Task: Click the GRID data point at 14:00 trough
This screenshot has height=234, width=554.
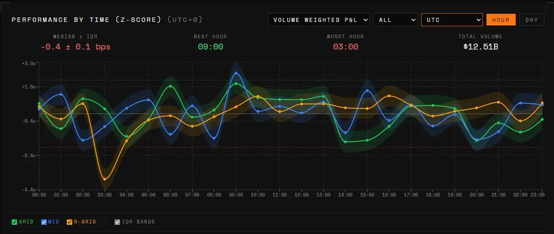Action: (345, 142)
